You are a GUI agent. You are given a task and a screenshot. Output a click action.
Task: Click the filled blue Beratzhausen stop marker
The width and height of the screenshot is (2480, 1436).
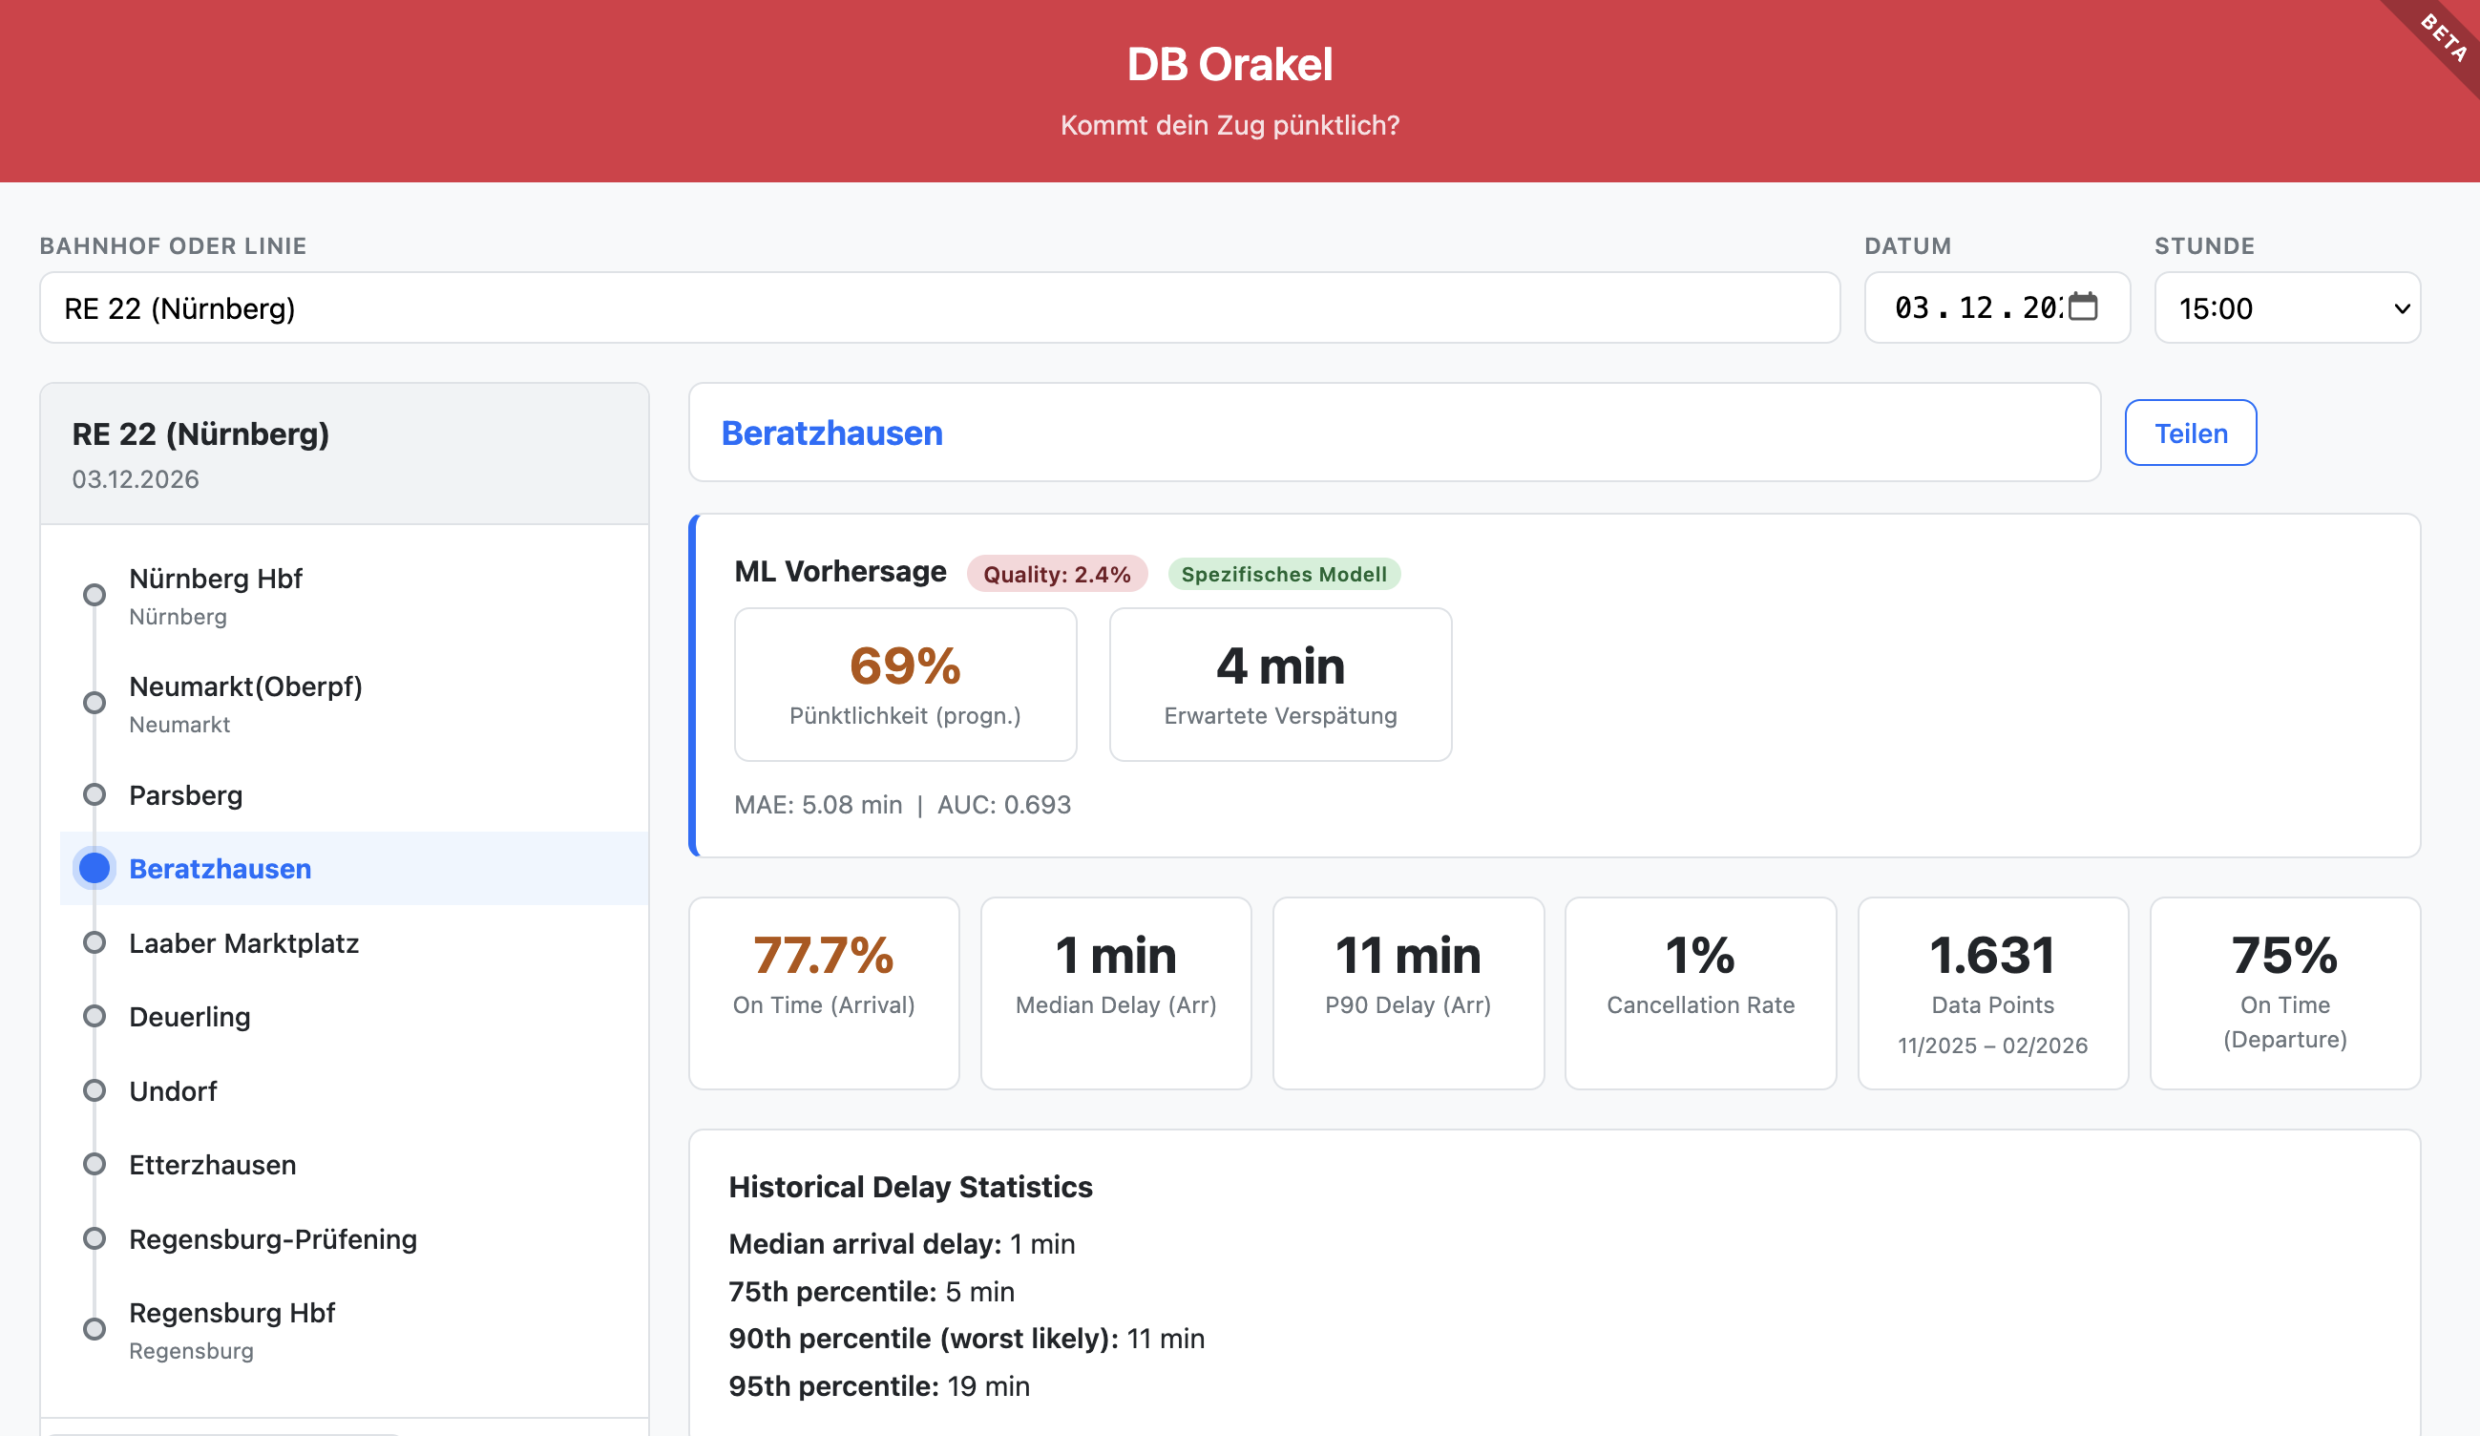[95, 868]
